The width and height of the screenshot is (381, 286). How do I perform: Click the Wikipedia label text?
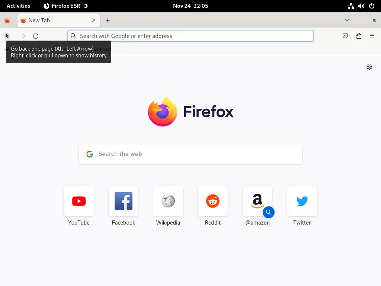(x=168, y=223)
